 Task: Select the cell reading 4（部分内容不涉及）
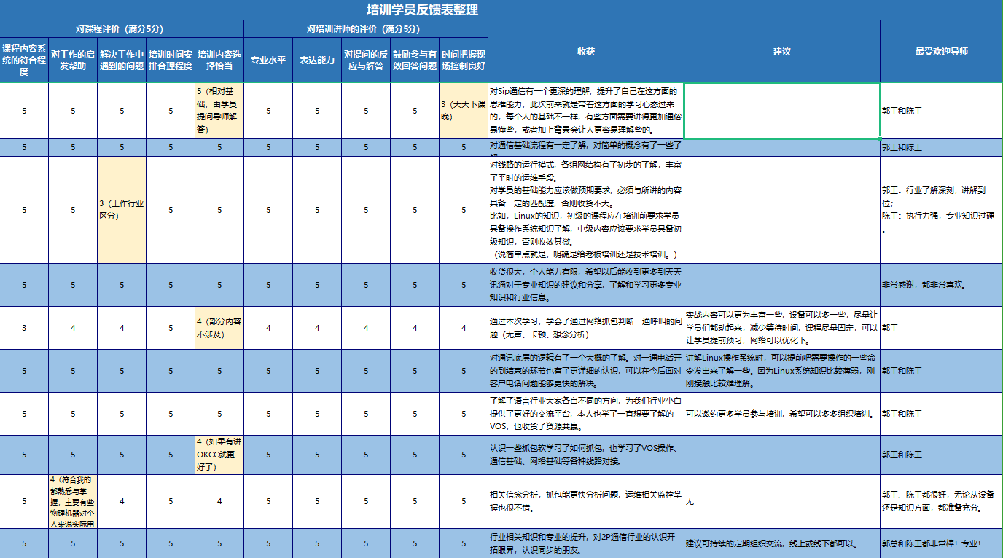tap(219, 328)
